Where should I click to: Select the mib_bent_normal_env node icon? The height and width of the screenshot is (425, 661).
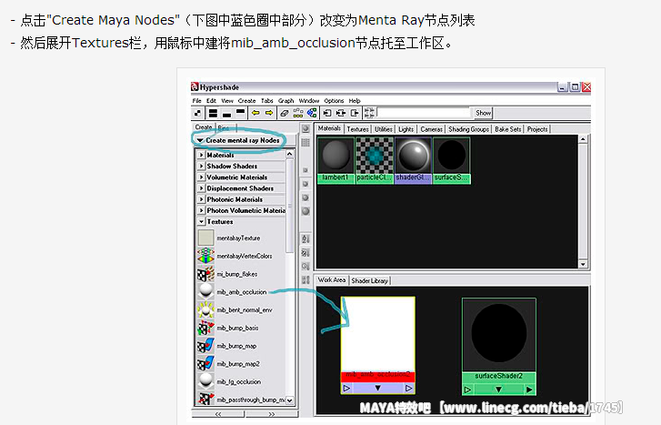tap(205, 309)
